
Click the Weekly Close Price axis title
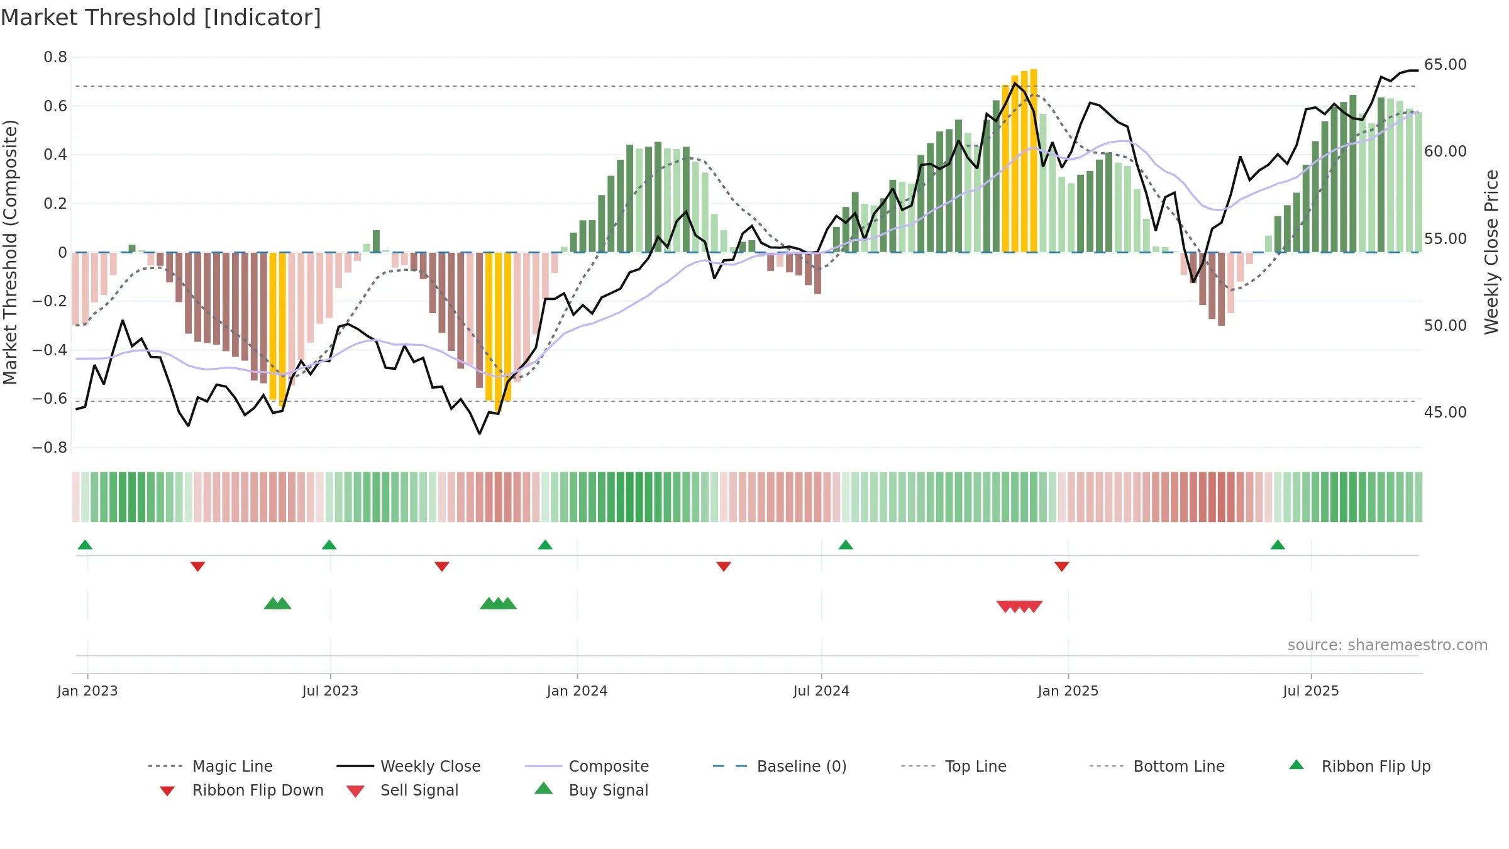click(1491, 252)
